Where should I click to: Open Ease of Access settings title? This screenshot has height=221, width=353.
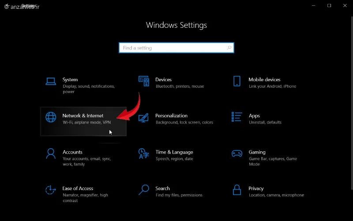[78, 188]
